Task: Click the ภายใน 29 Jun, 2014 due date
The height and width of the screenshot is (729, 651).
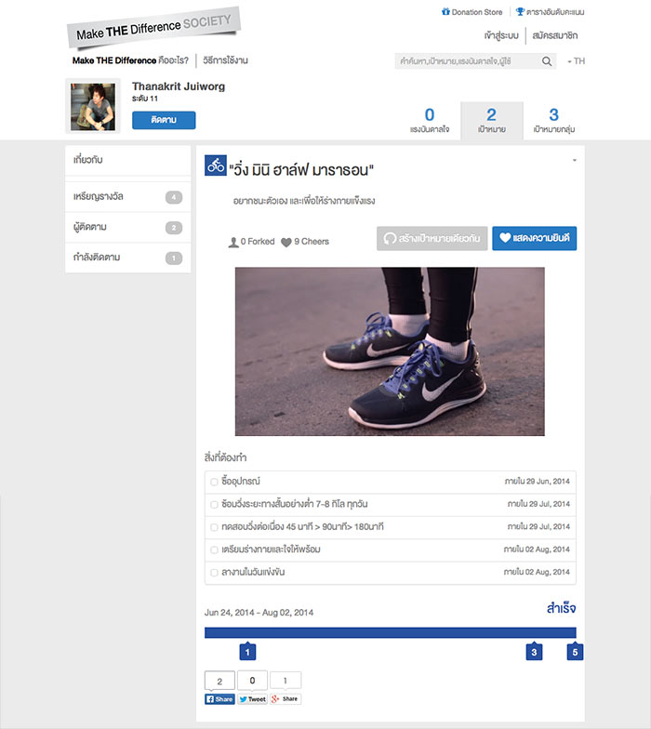Action: click(x=538, y=482)
